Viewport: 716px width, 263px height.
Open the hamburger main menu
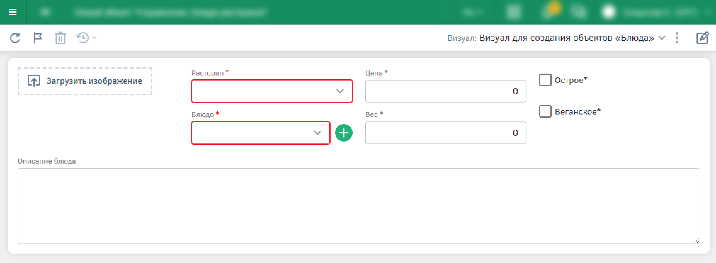[x=13, y=12]
